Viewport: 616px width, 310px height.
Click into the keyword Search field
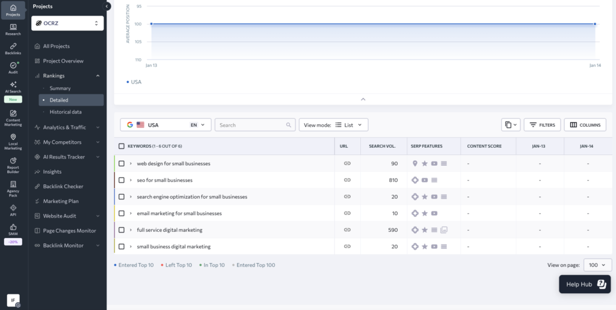(251, 125)
